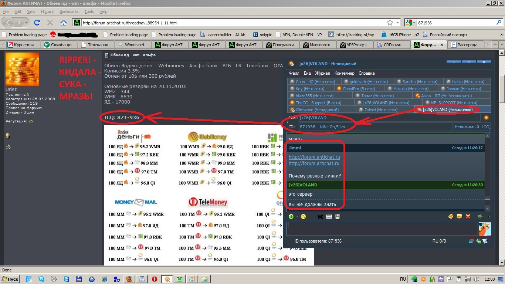Open Контейнер menu in chat window
505x284 pixels.
pyautogui.click(x=344, y=73)
